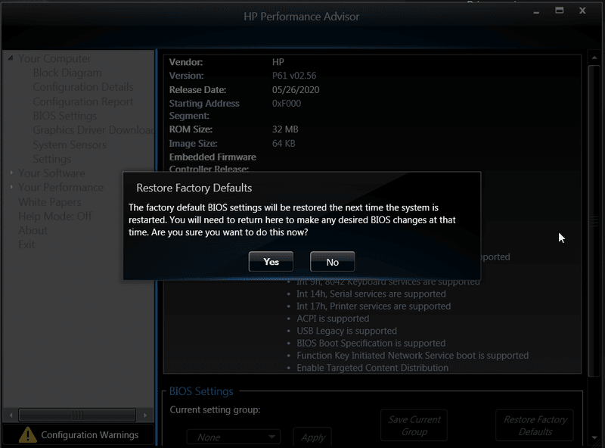Toggle Help Mode: Off entry

[54, 216]
